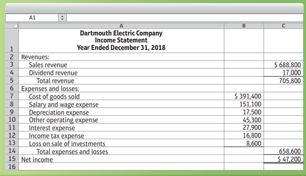This screenshot has height=176, width=306.
Task: Select the 'Total revenue' cell
Action: [x=121, y=81]
